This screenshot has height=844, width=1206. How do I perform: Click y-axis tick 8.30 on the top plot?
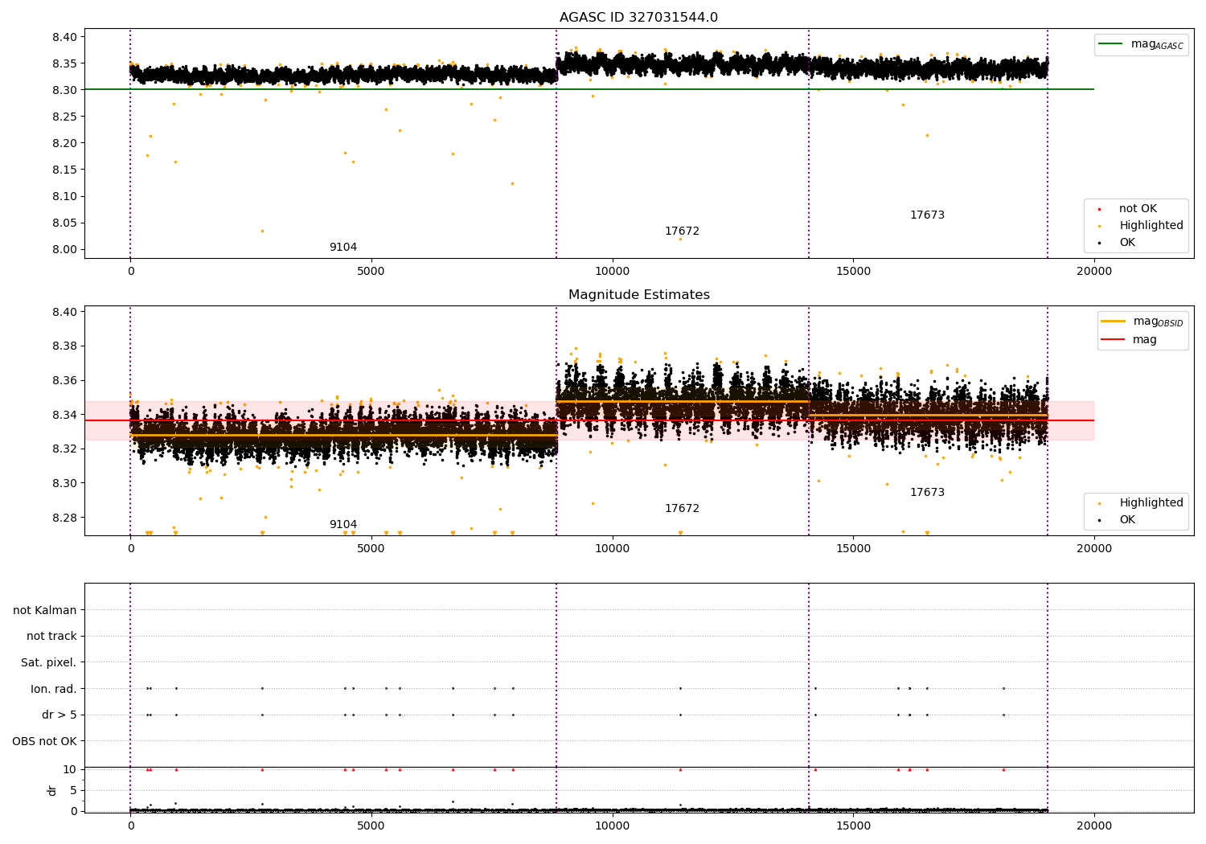pos(65,90)
